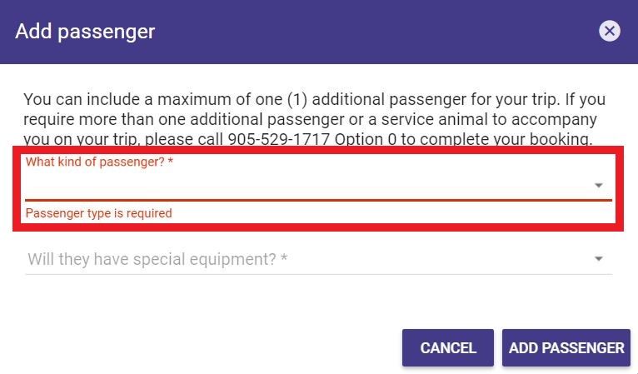Click the red underline of passenger type field
Screen dimensions: 638x374
318,200
